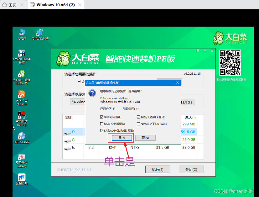This screenshot has height=197, width=259.
Task: Toggle 有线/无线网卡驱动 checkbox
Action: click(x=138, y=117)
